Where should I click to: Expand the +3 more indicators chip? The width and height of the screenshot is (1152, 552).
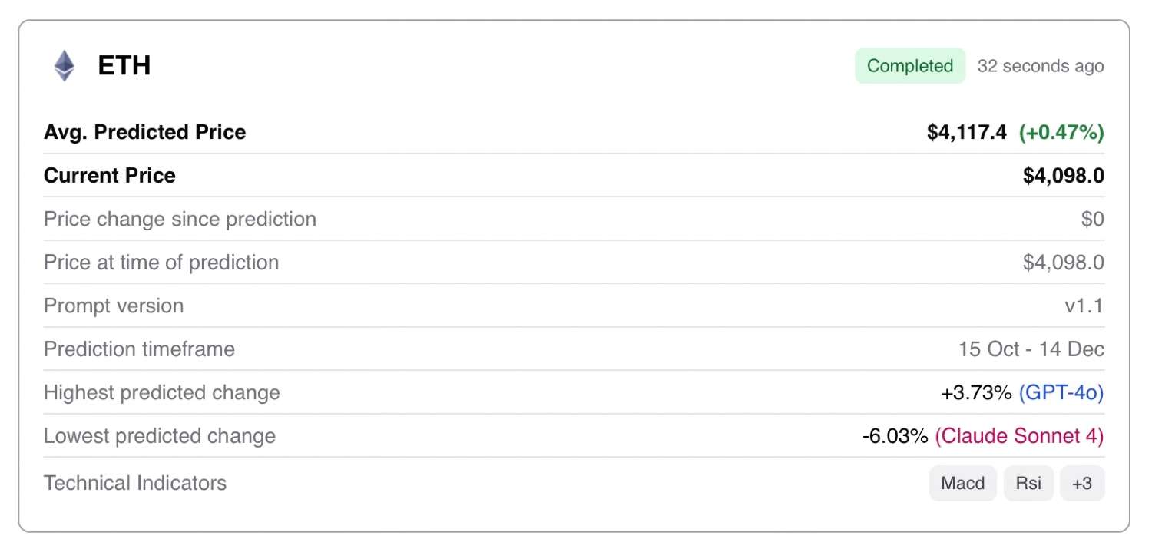[1081, 483]
